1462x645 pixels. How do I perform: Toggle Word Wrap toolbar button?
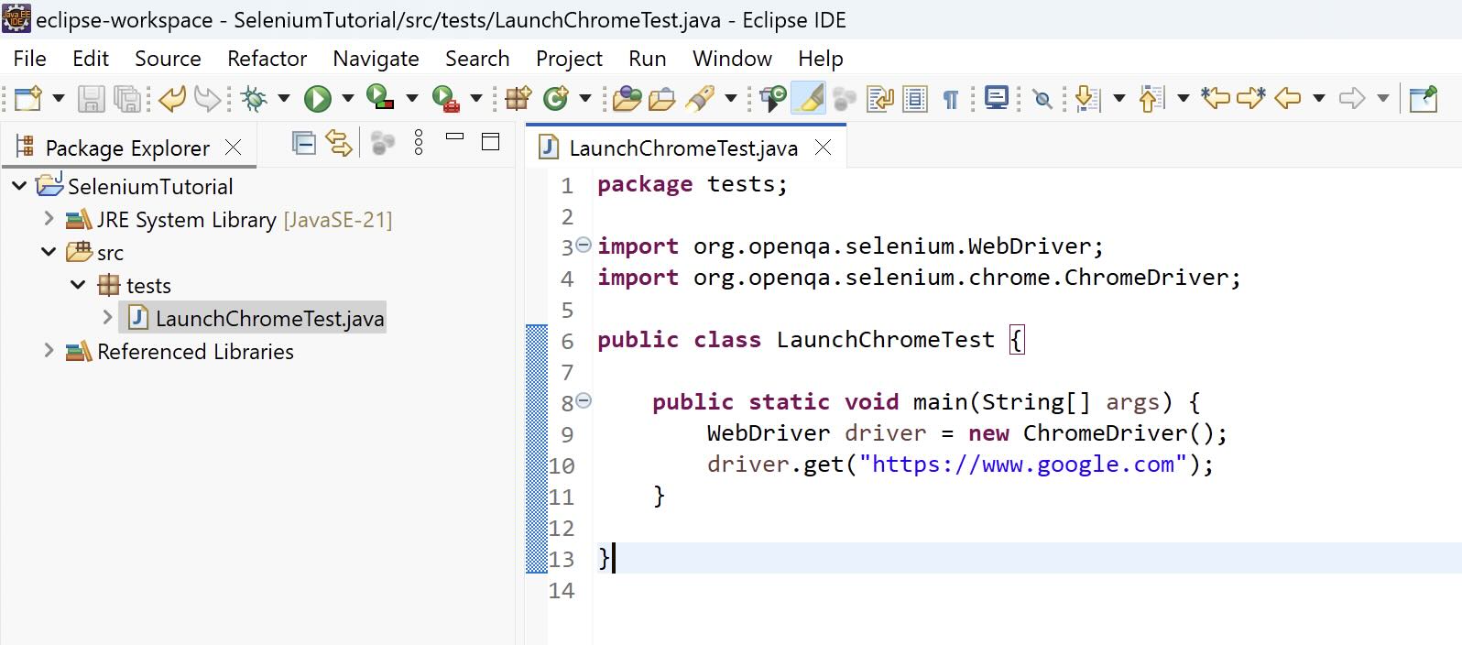880,98
